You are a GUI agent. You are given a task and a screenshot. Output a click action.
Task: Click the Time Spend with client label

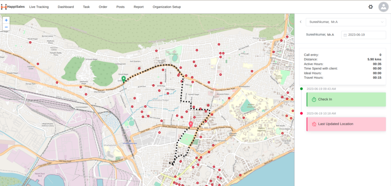click(x=321, y=69)
